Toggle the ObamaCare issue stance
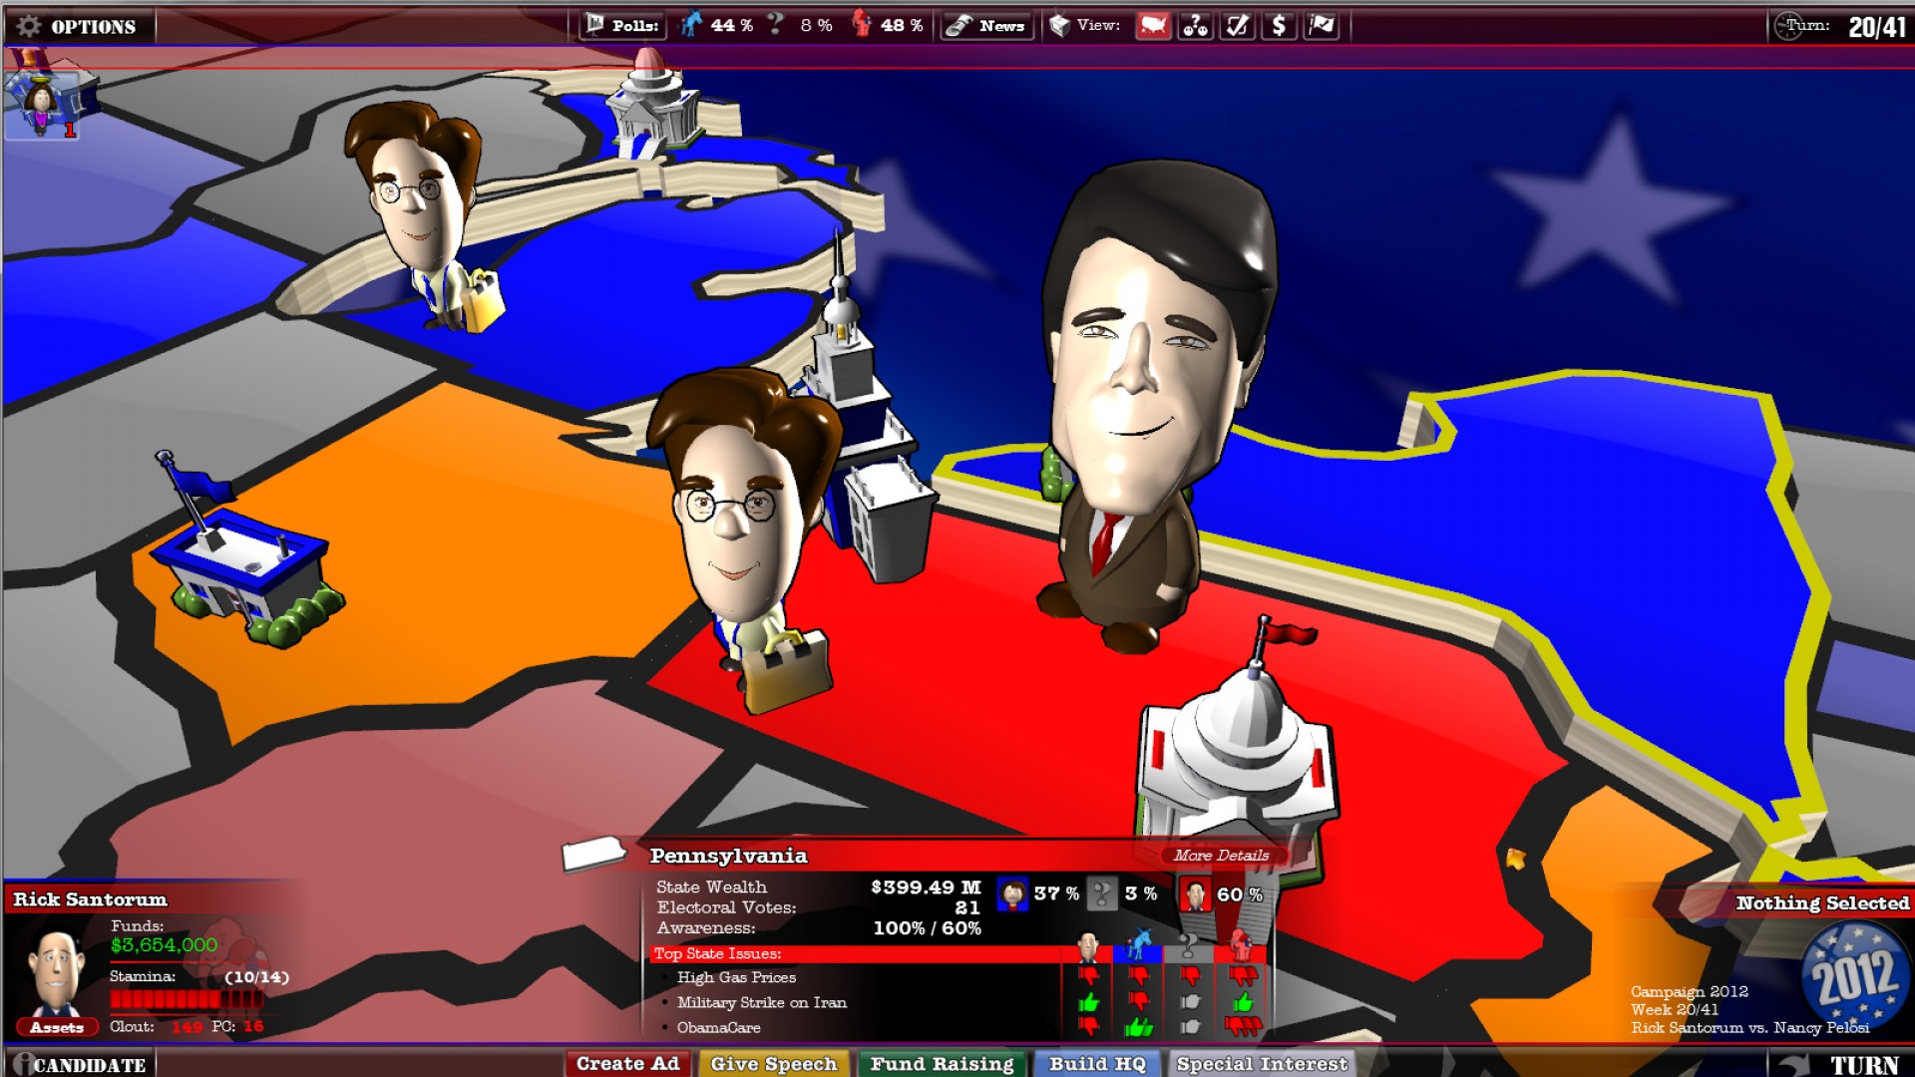Image resolution: width=1915 pixels, height=1077 pixels. click(1088, 1028)
